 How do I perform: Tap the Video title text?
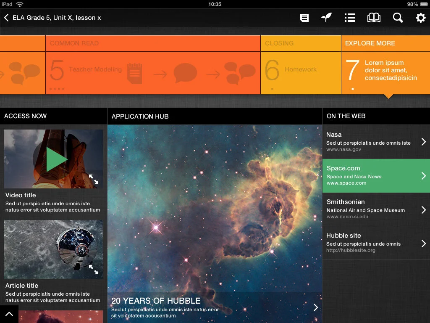(x=21, y=195)
